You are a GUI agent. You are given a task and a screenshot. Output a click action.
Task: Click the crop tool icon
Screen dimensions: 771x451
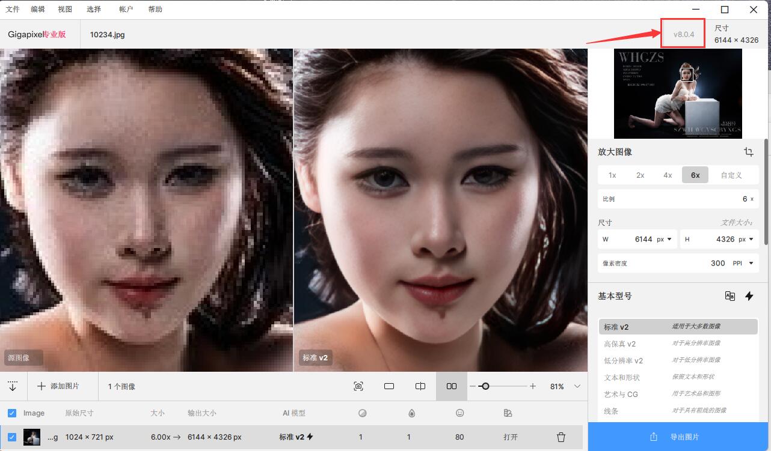[749, 152]
